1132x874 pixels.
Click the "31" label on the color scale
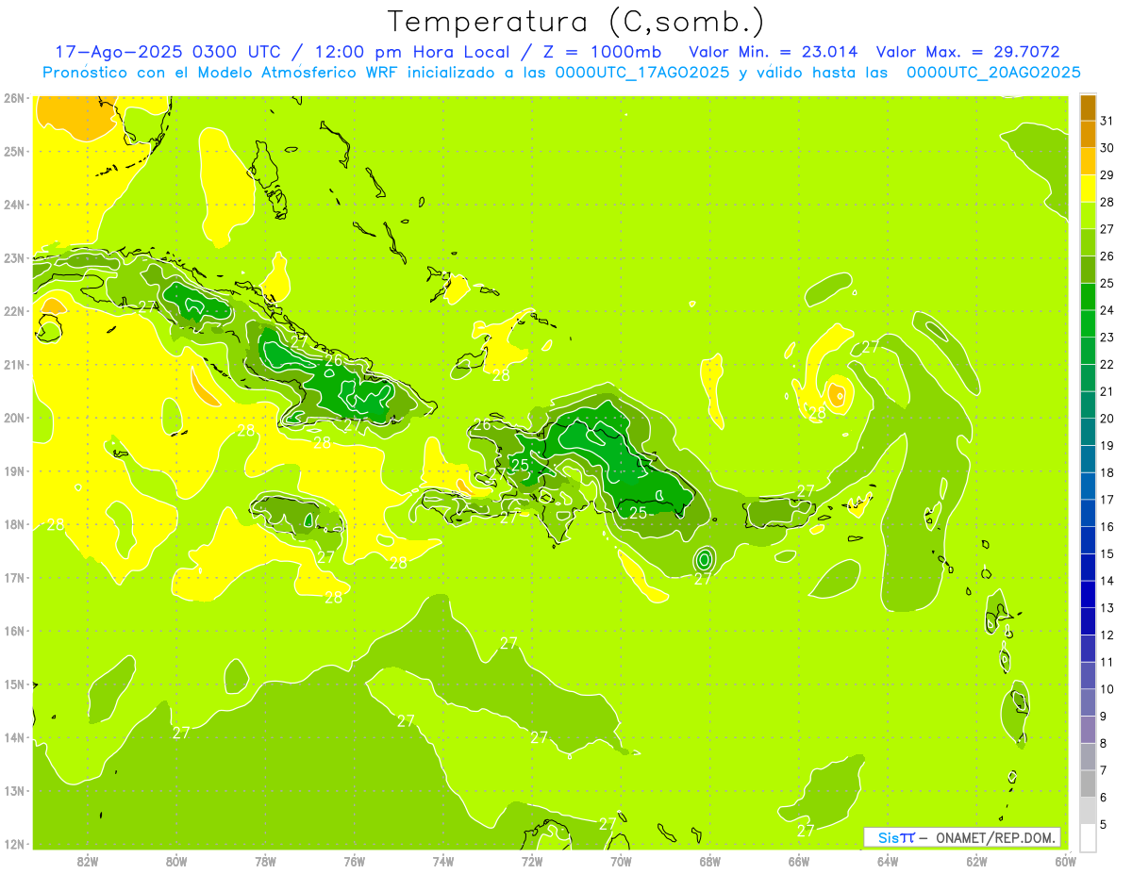tap(1107, 122)
